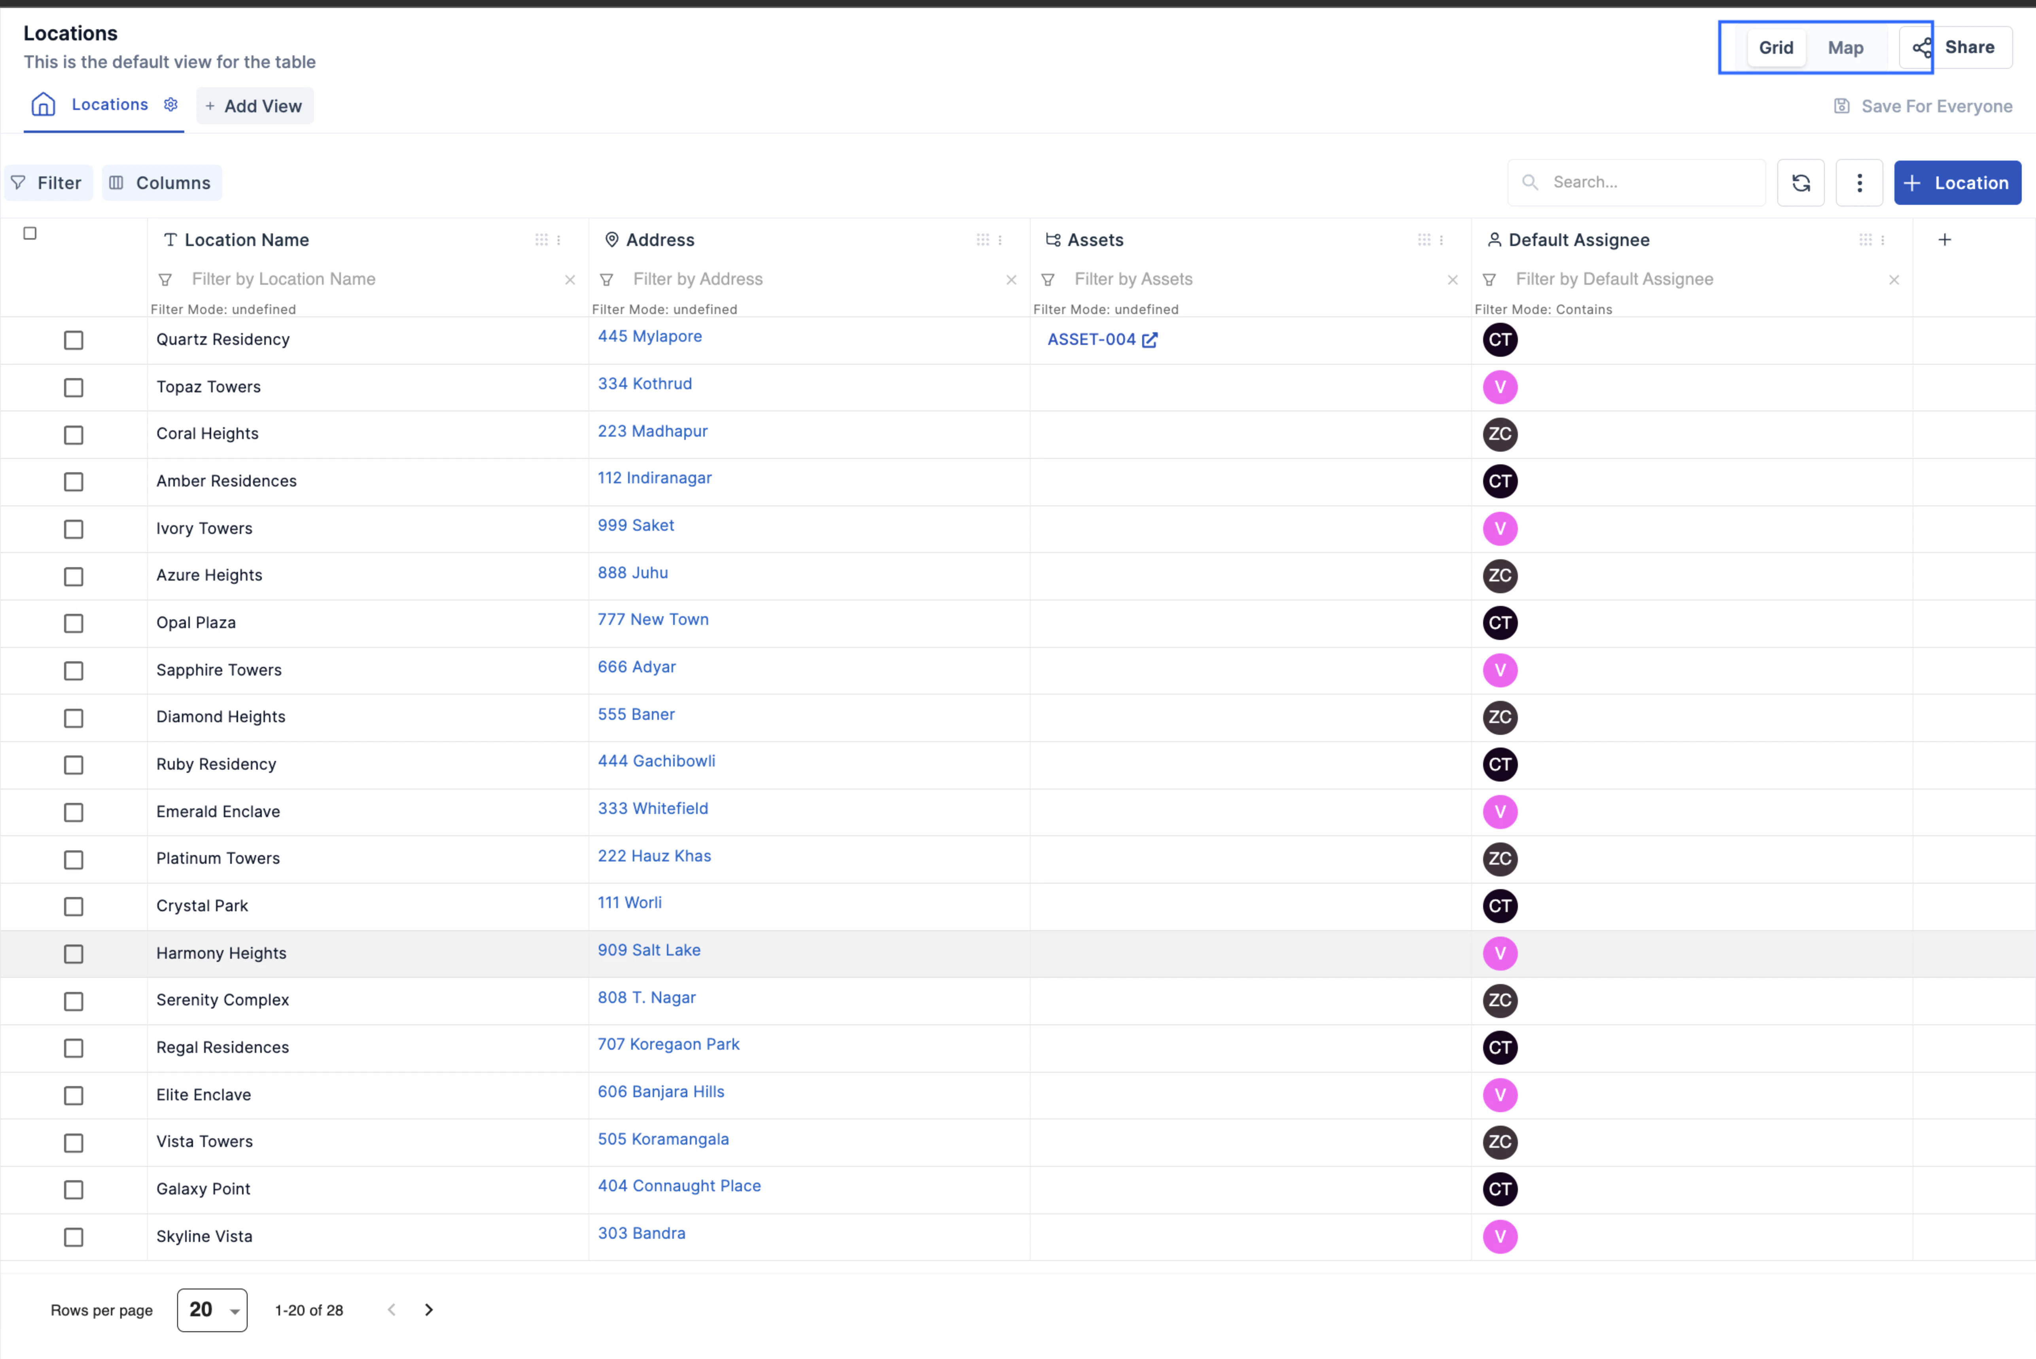Open the rows per page dropdown
Viewport: 2036px width, 1359px height.
[x=212, y=1310]
